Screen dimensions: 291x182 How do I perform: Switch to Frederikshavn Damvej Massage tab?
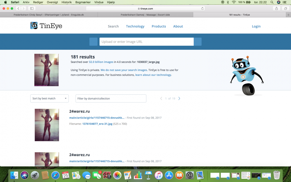(145, 15)
